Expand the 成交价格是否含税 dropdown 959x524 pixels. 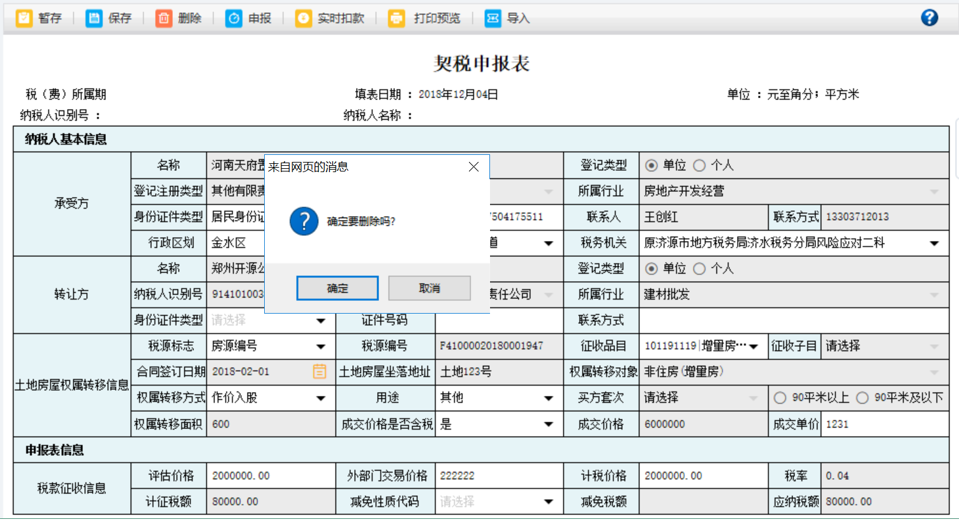point(548,425)
